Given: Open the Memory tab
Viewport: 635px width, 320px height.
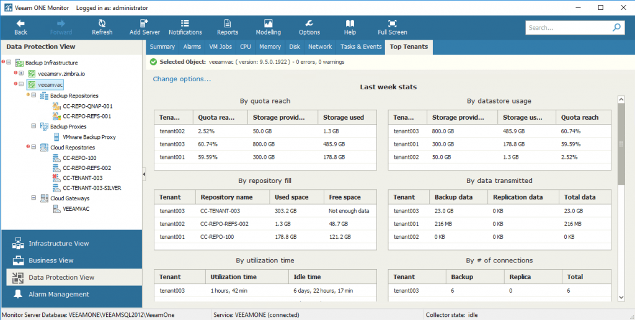Looking at the screenshot, I should [270, 47].
